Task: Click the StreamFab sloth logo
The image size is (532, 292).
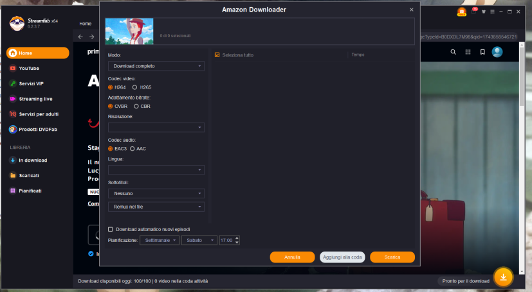Action: coord(17,23)
